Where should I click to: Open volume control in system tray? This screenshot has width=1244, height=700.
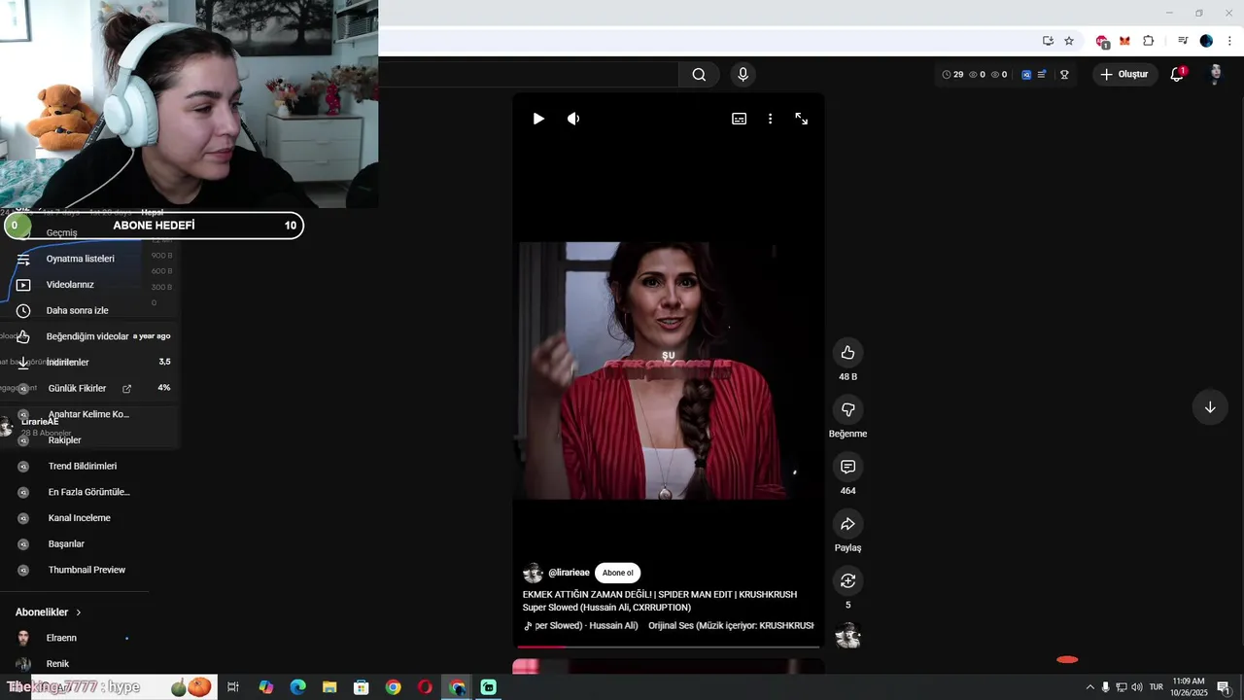point(1137,687)
